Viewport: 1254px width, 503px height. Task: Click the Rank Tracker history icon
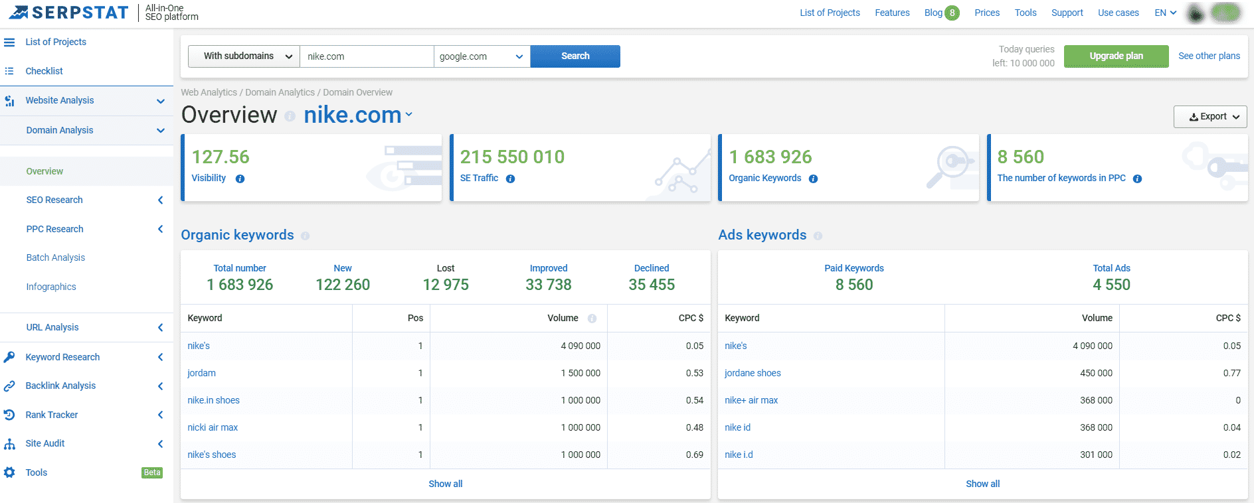[x=9, y=415]
